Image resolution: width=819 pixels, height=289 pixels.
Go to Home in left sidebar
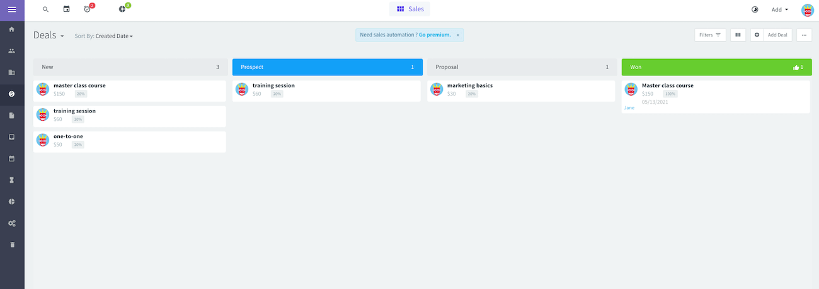11,29
